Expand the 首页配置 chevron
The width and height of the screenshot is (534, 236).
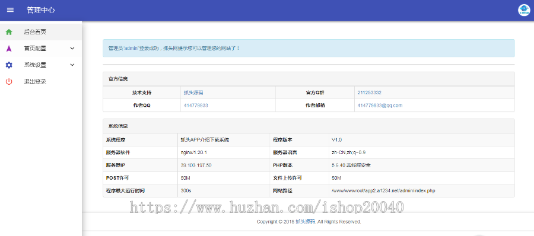[72, 49]
